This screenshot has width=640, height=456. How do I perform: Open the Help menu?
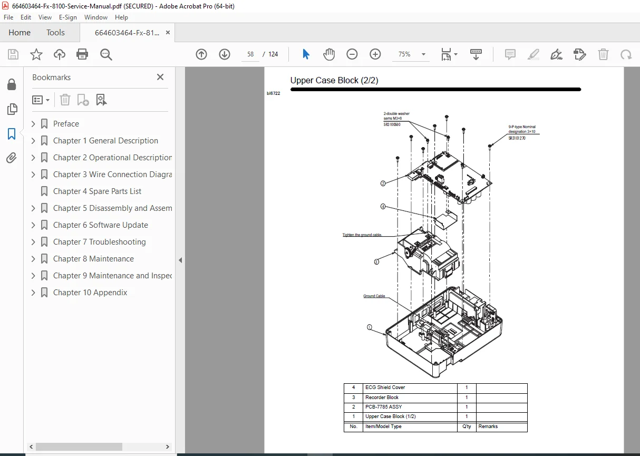point(122,17)
